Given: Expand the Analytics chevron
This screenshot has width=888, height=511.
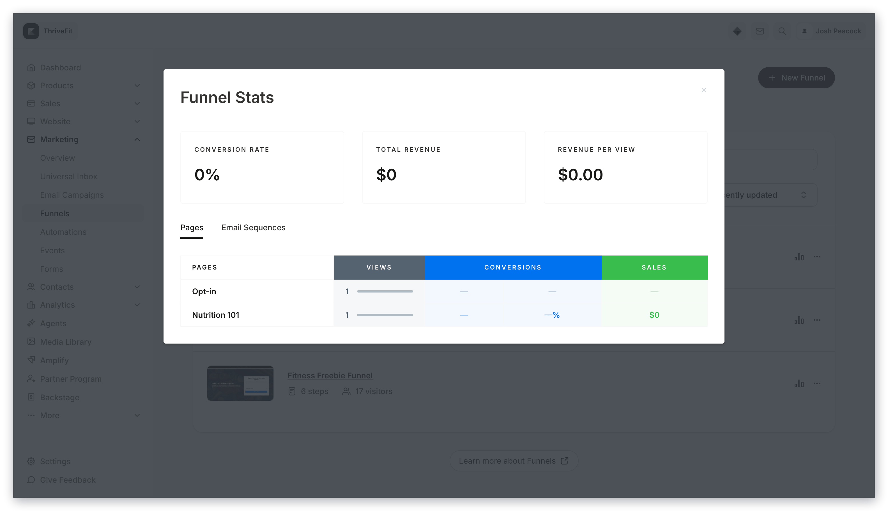Looking at the screenshot, I should (137, 305).
